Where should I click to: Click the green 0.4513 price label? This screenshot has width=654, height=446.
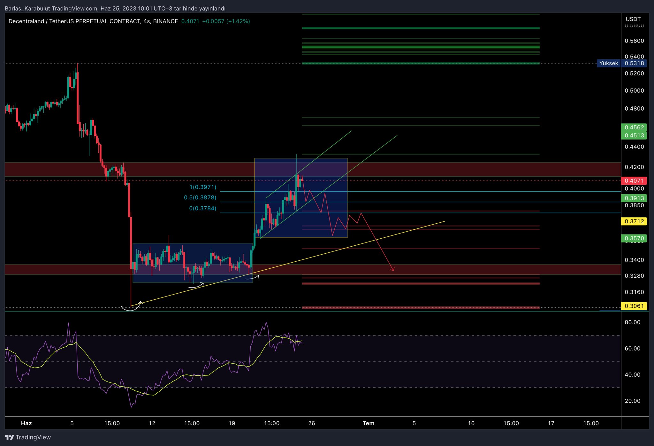point(634,135)
